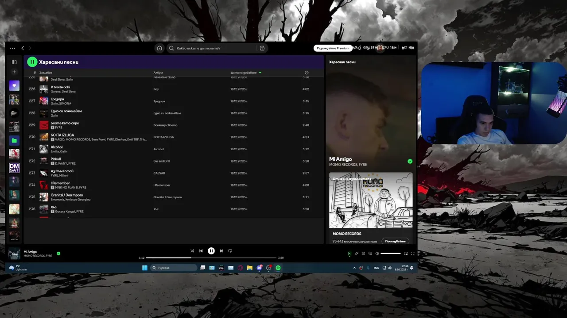Open the Windows Start menu
Viewport: 567px width, 318px height.
pyautogui.click(x=144, y=268)
